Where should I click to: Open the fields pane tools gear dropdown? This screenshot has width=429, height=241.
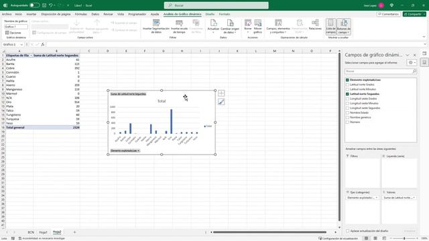tap(412, 62)
